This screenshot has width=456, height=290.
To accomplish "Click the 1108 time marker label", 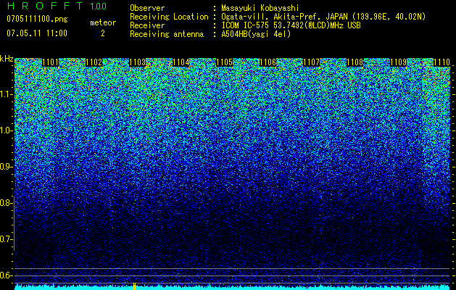I will coord(355,62).
